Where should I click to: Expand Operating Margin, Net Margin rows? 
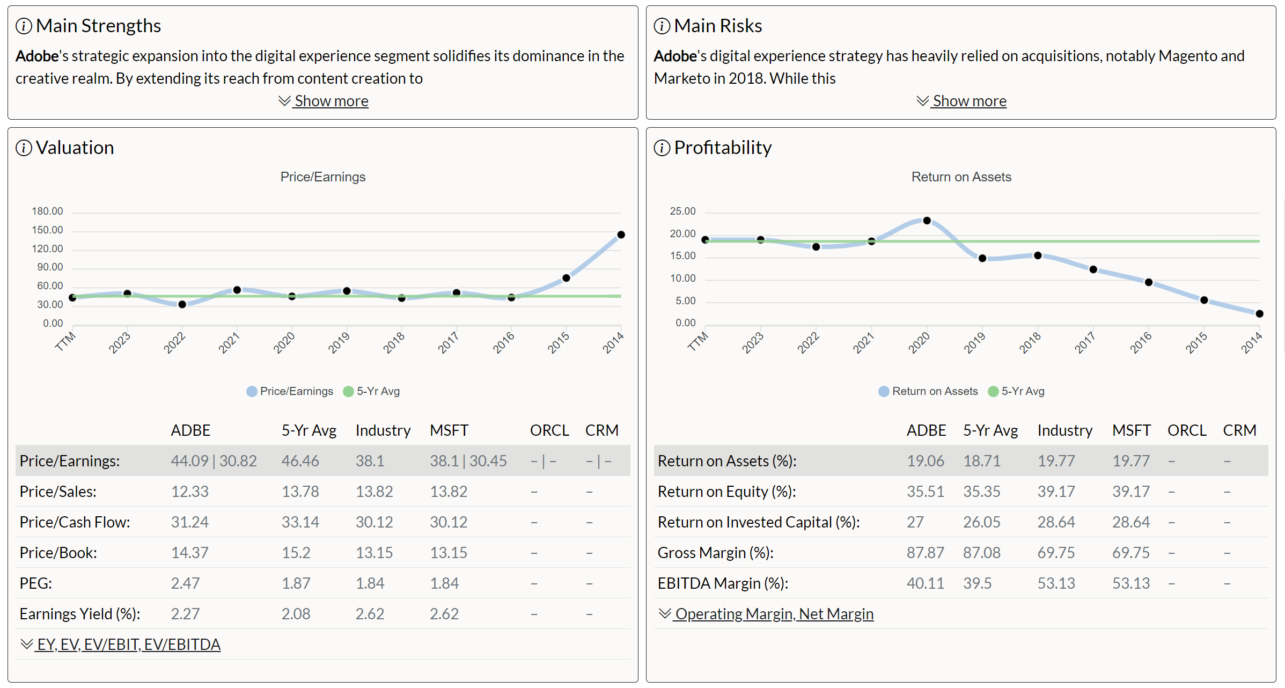click(766, 613)
